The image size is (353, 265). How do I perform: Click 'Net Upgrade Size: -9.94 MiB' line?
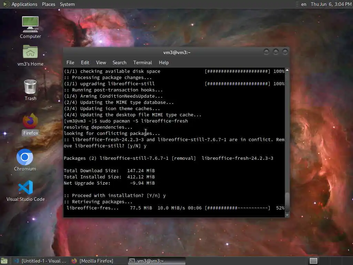[109, 183]
